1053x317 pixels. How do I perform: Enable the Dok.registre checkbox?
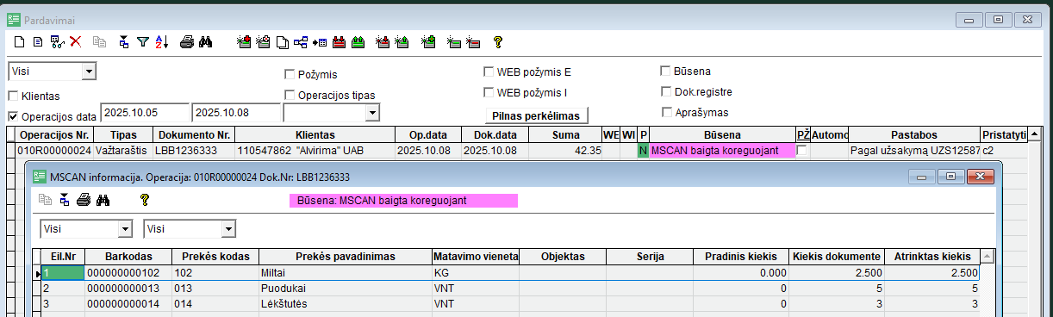666,90
